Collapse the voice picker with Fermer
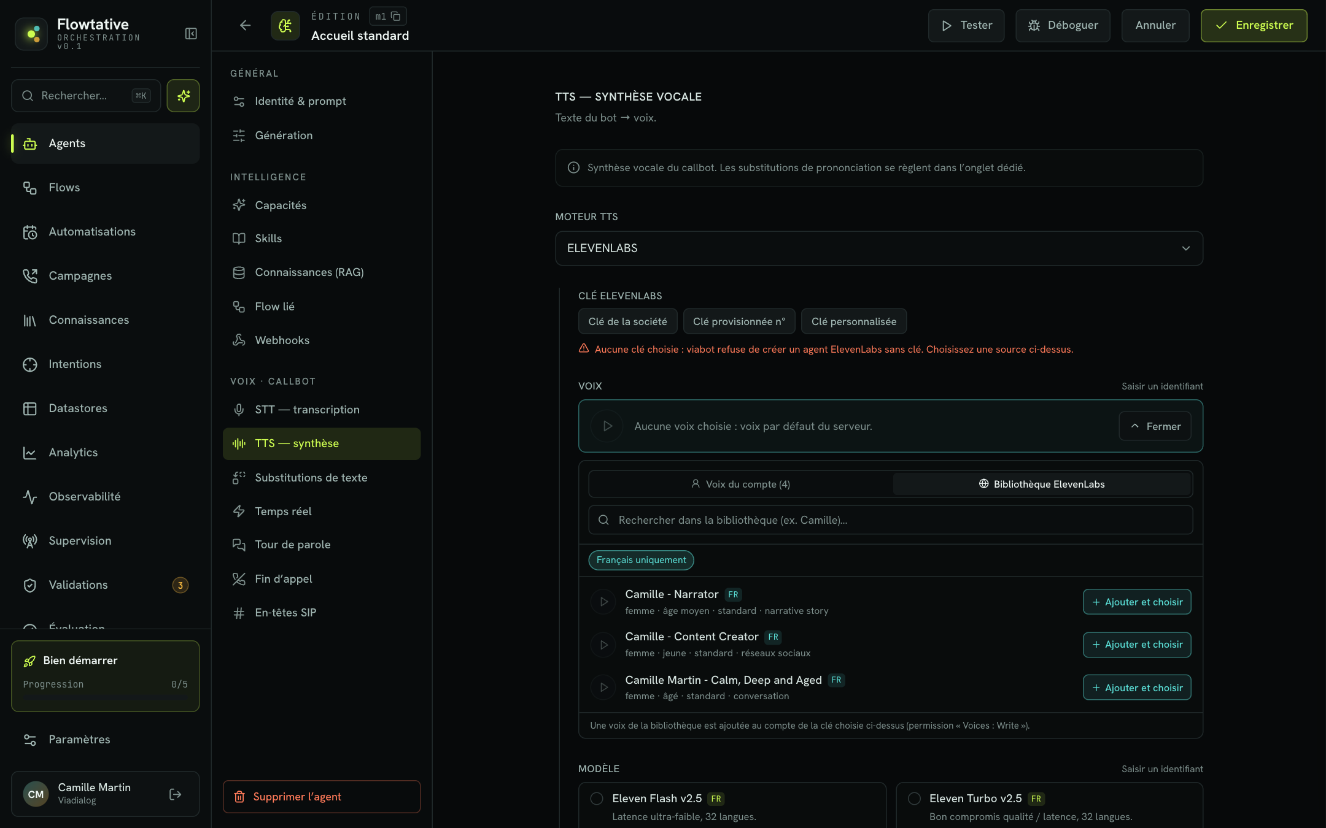 (1155, 426)
